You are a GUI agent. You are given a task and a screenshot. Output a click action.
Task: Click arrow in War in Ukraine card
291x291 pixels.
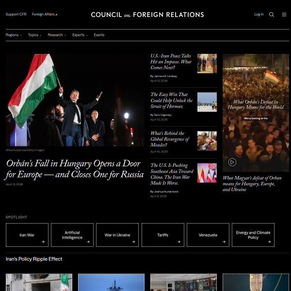133,242
